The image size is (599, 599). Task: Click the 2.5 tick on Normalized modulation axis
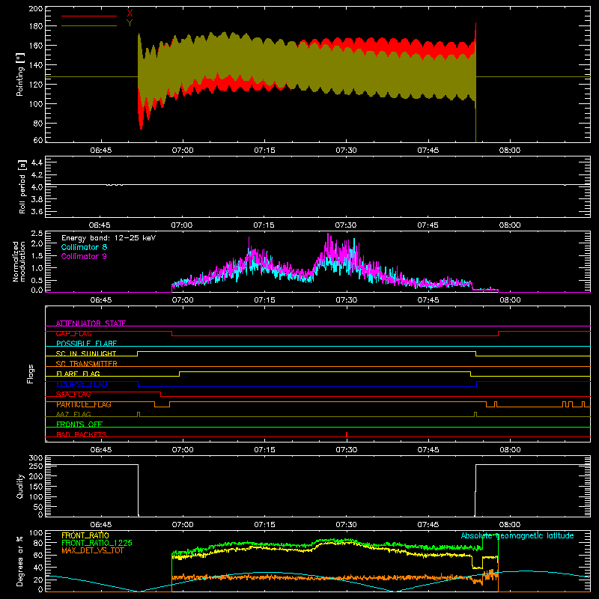coord(37,234)
